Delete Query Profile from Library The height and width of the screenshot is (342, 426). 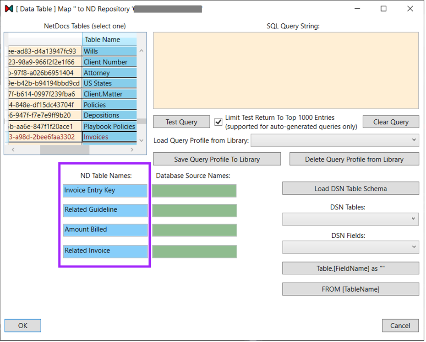(354, 159)
